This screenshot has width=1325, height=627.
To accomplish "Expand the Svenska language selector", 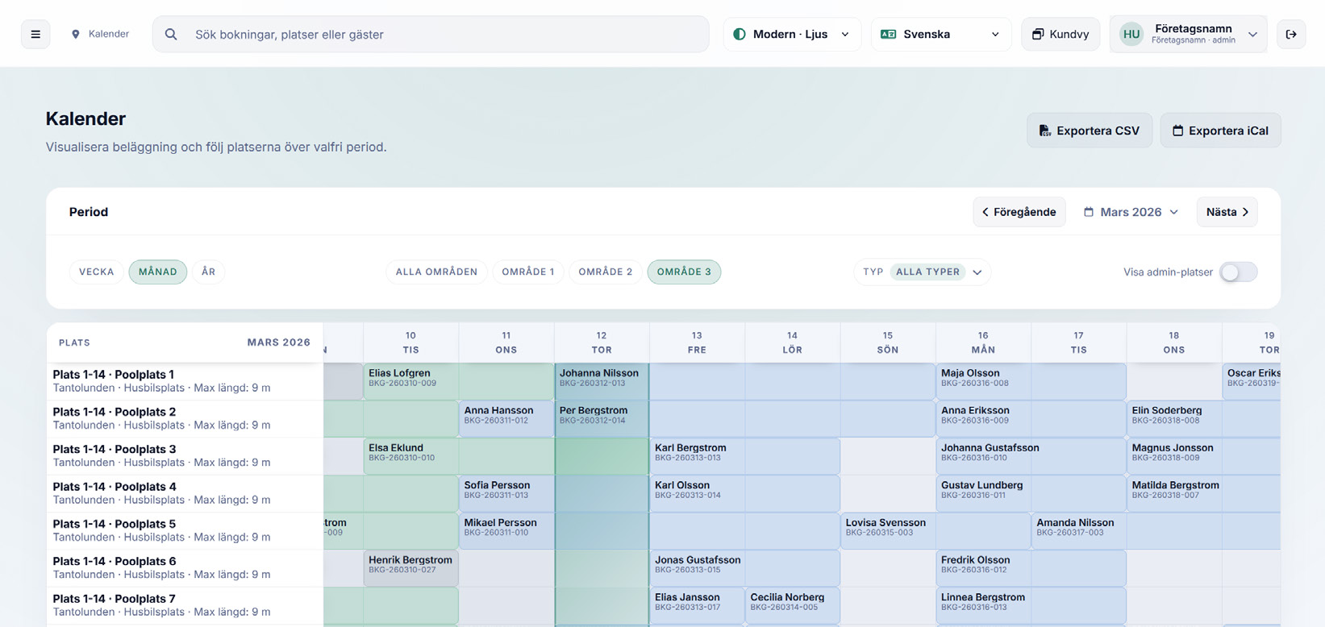I will (x=940, y=34).
